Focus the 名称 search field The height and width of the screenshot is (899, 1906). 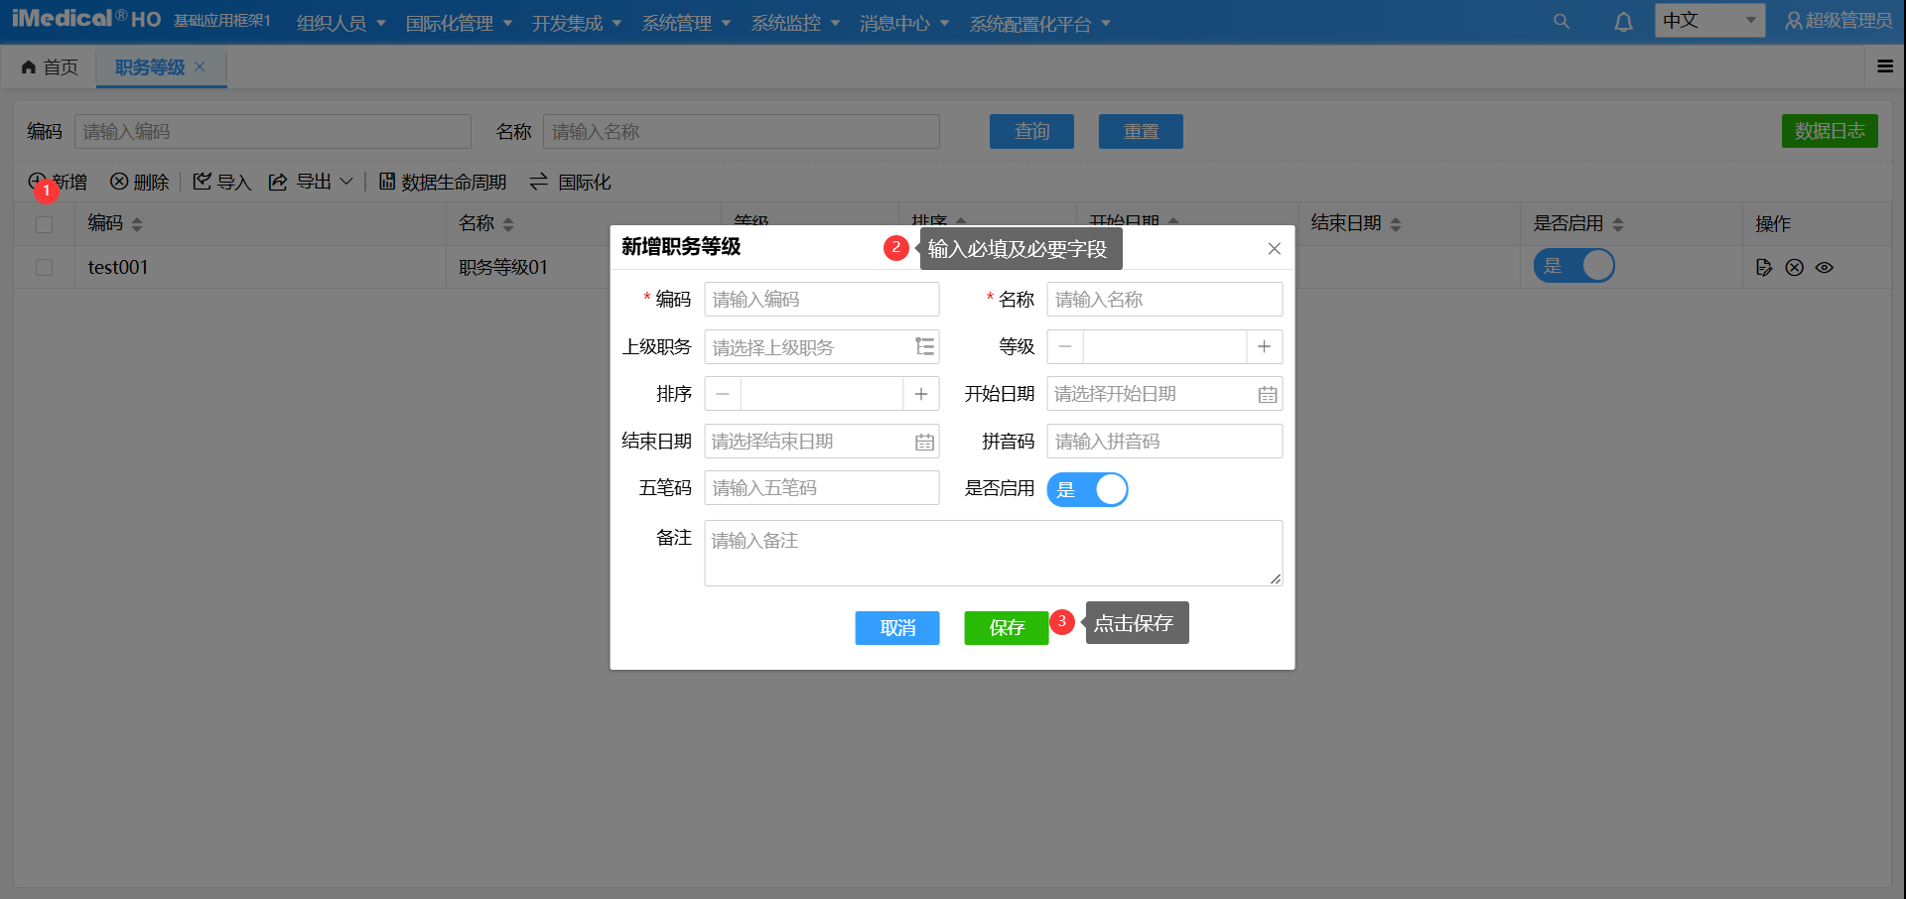(x=742, y=131)
